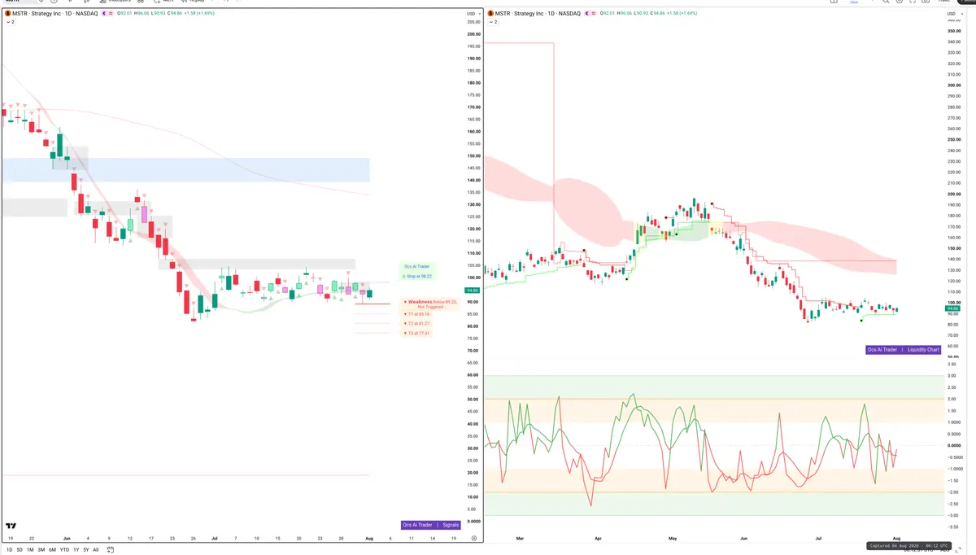Click the pink equals status icon, right chart title
The height and width of the screenshot is (555, 976).
point(595,14)
